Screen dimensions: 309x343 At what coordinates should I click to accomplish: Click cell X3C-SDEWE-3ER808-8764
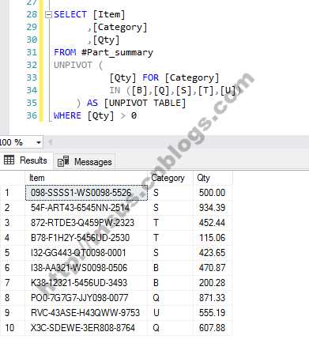[x=86, y=328]
